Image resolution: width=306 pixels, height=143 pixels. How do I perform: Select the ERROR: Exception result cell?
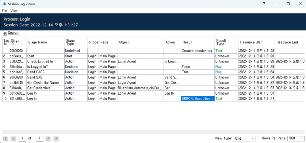coord(198,99)
